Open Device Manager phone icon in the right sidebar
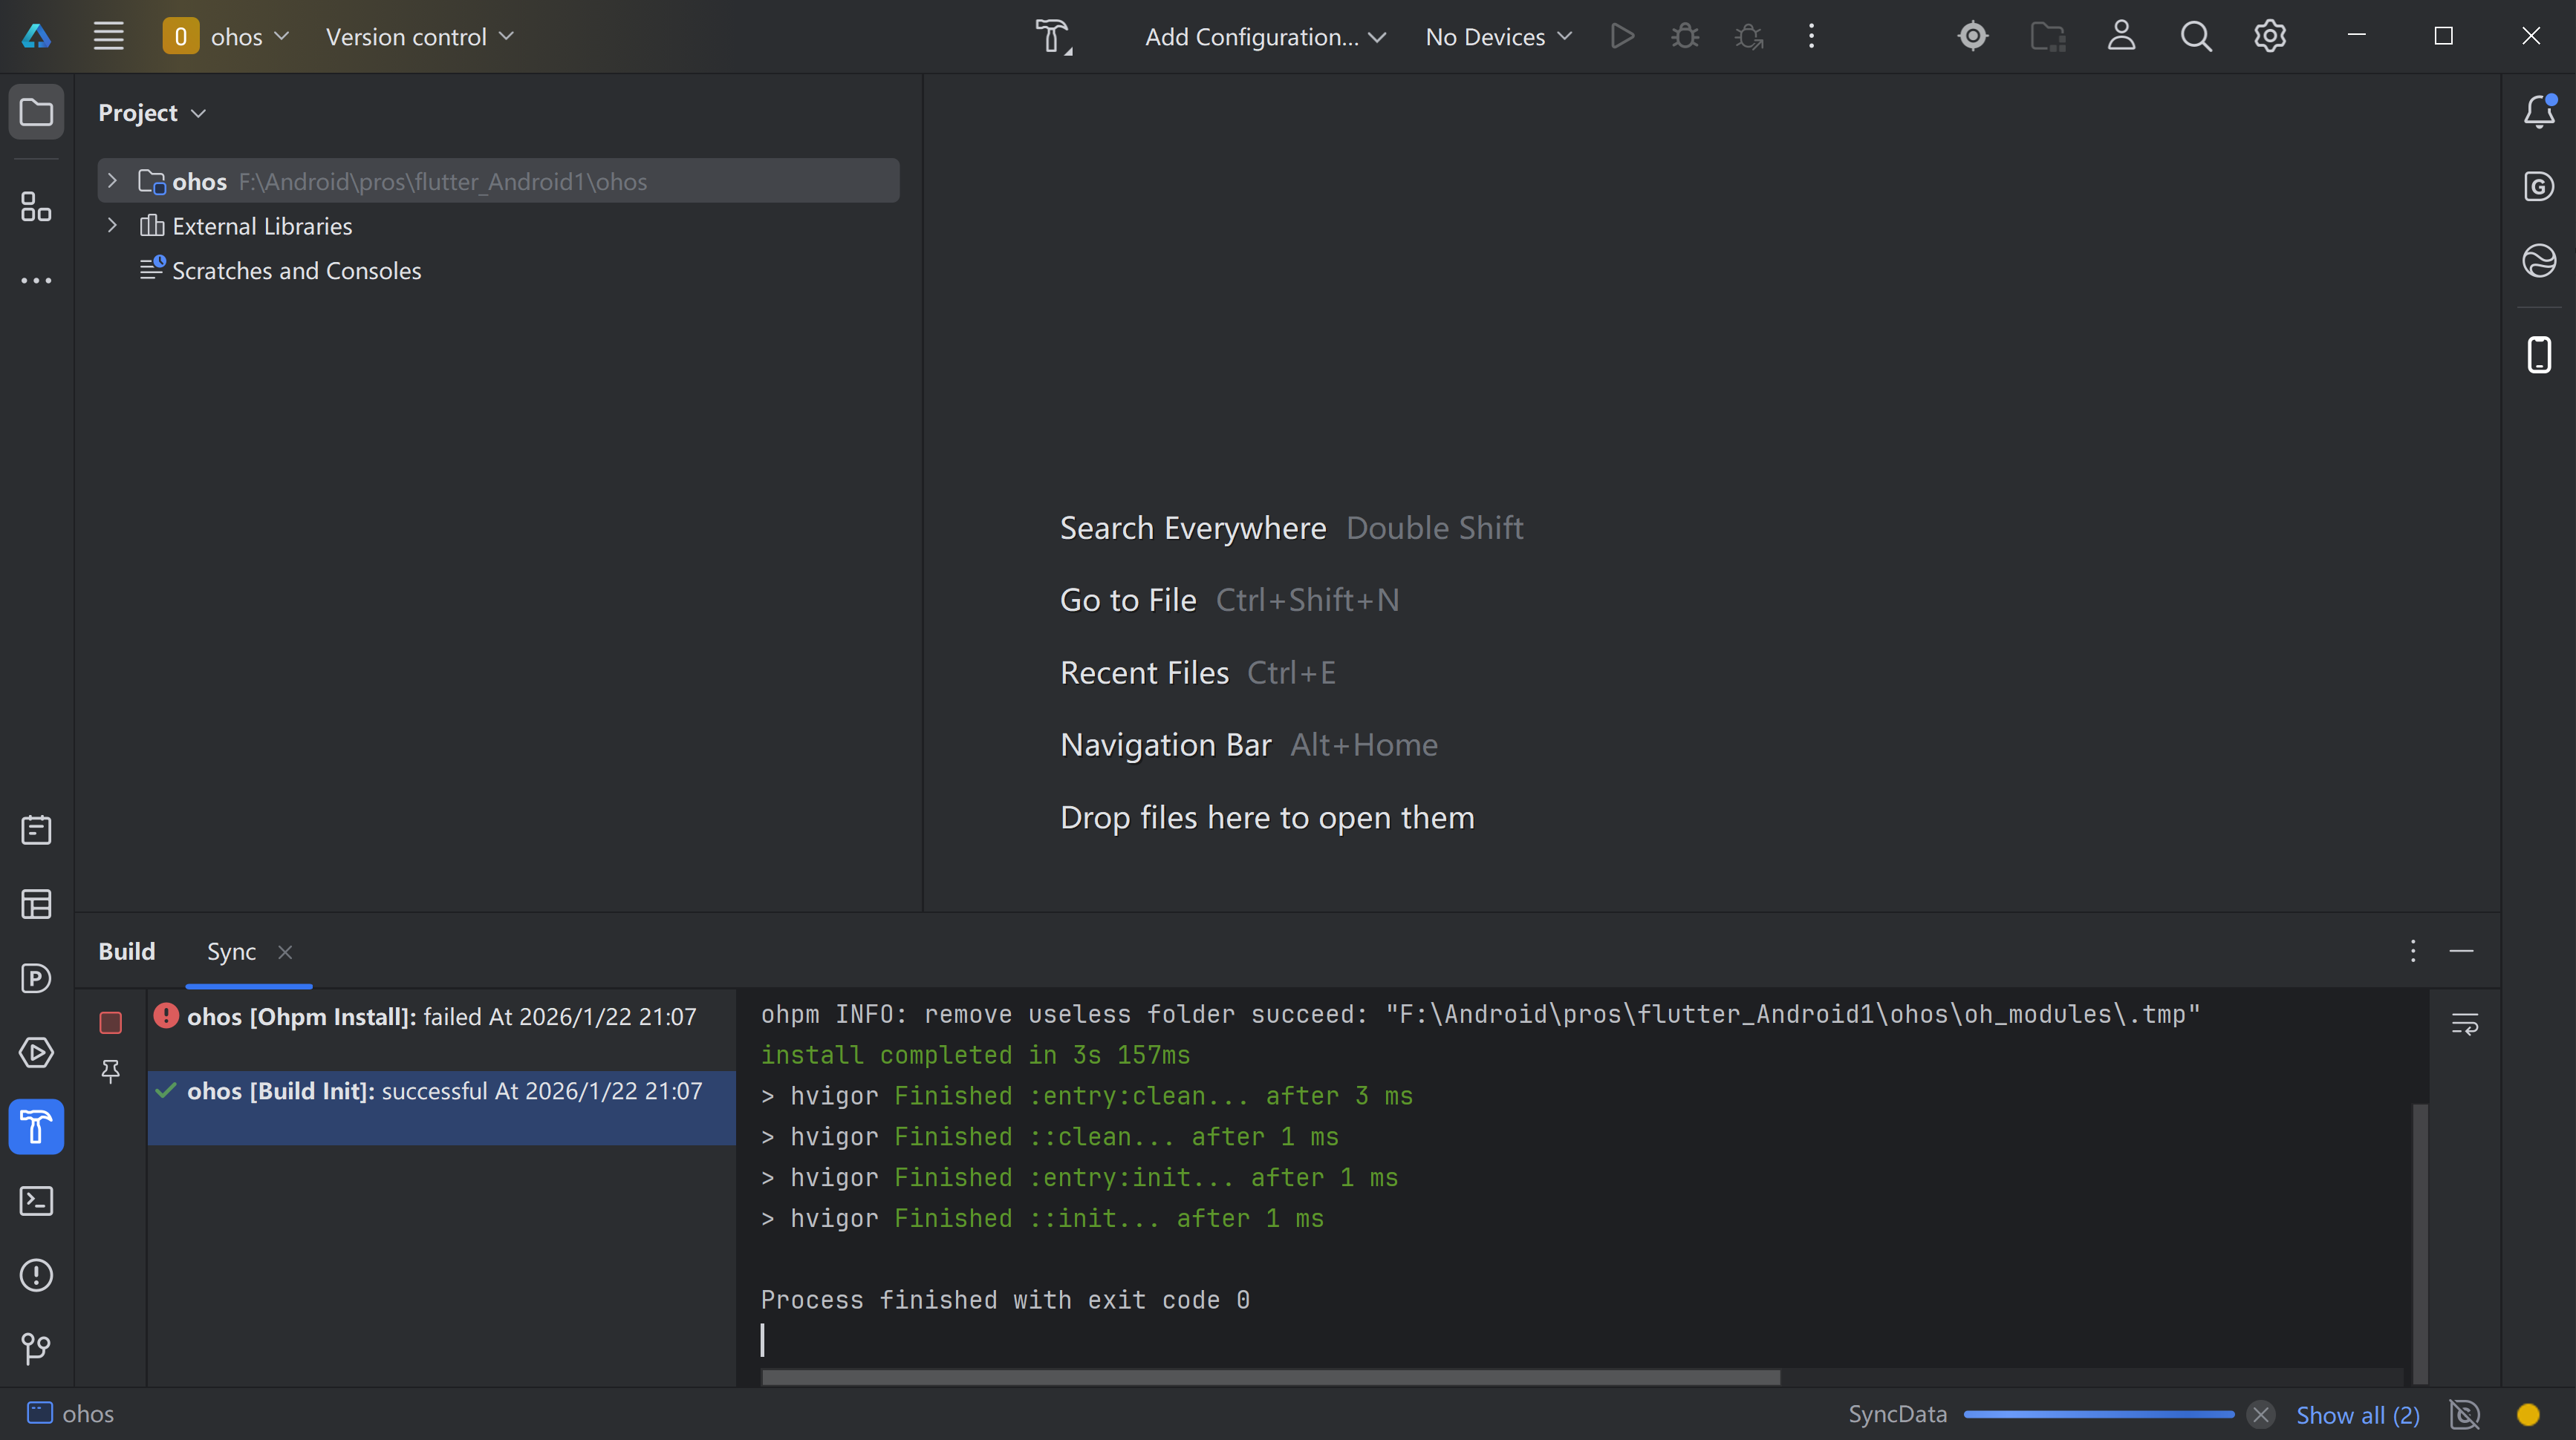 click(x=2539, y=355)
